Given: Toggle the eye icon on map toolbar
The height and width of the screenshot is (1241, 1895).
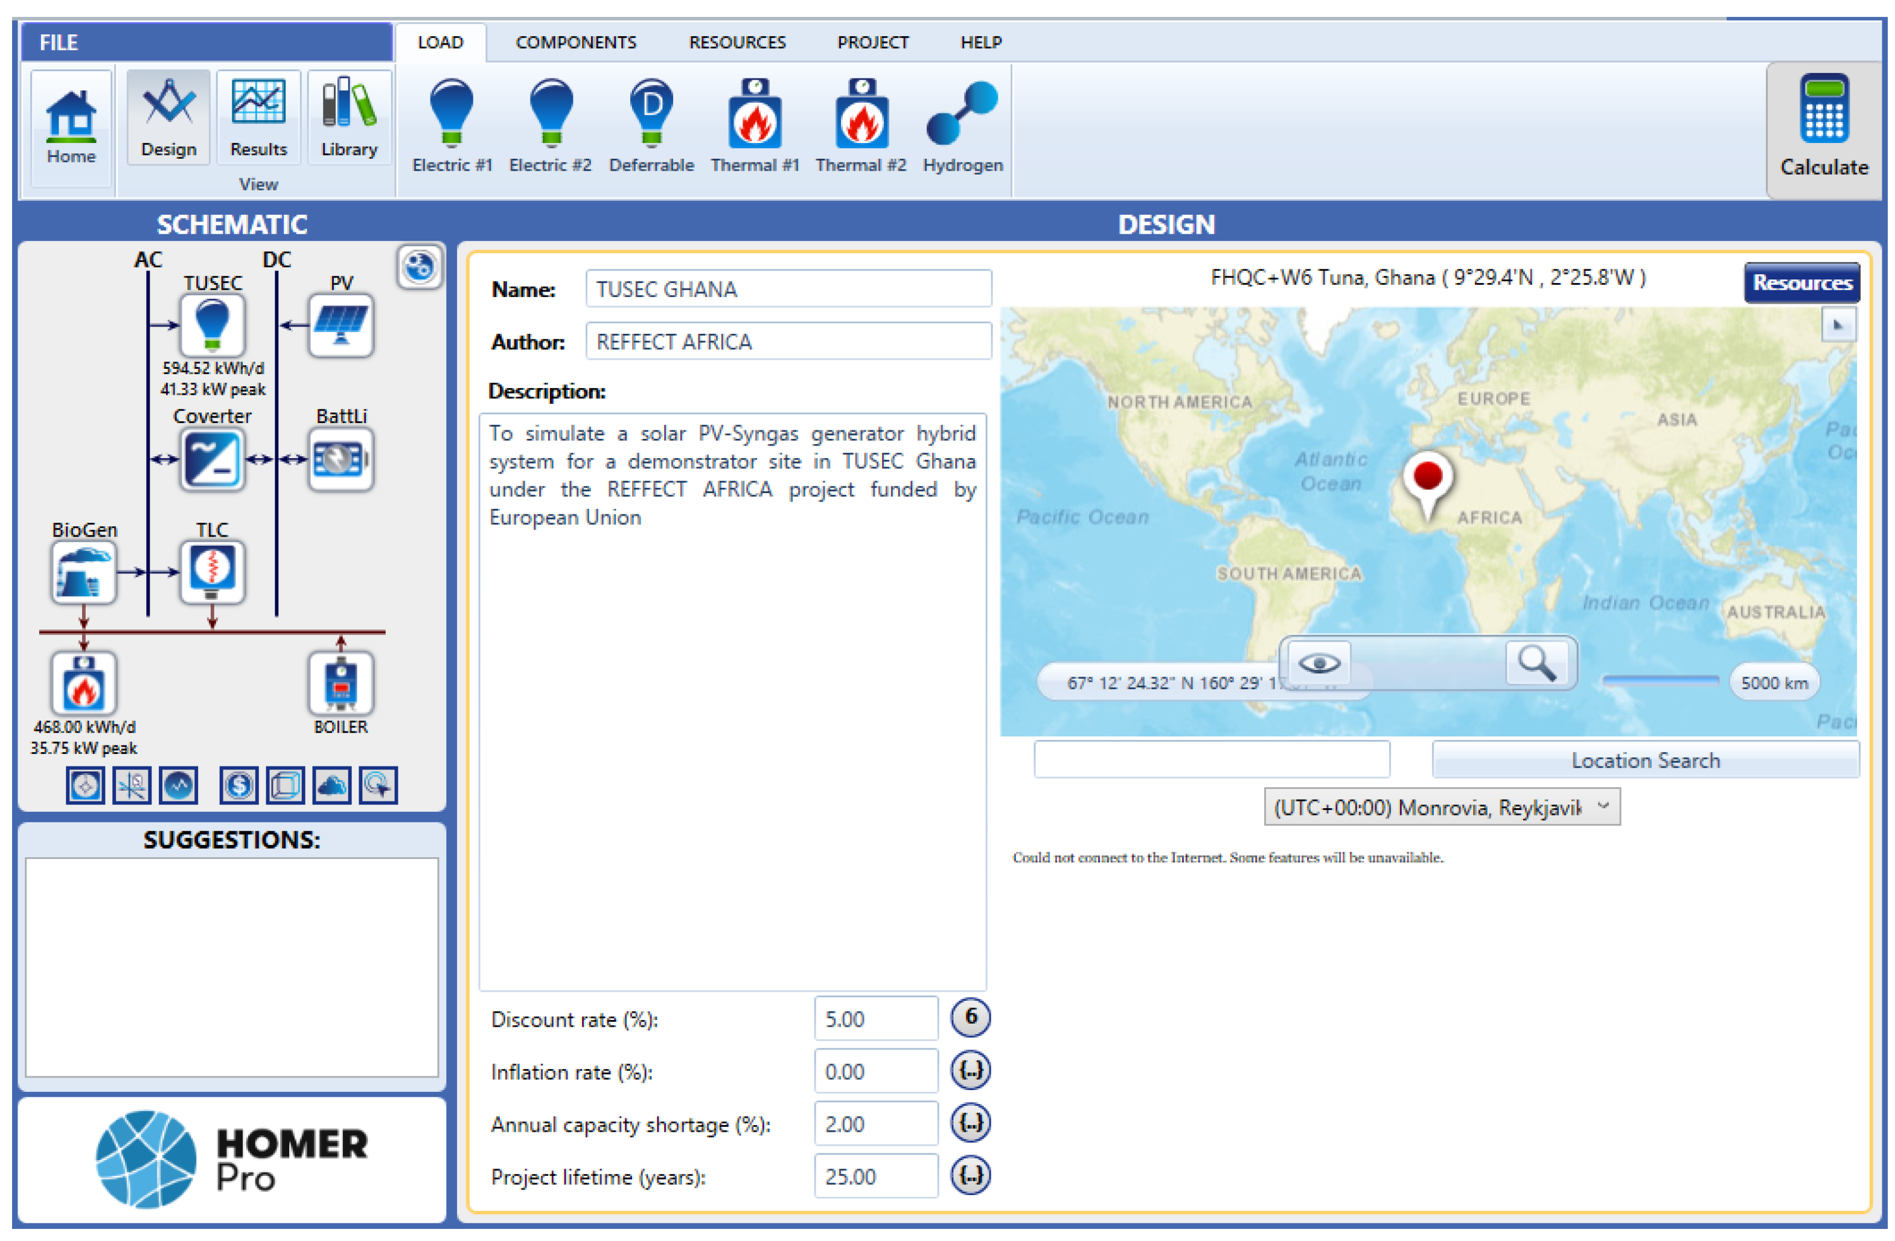Looking at the screenshot, I should pos(1318,662).
